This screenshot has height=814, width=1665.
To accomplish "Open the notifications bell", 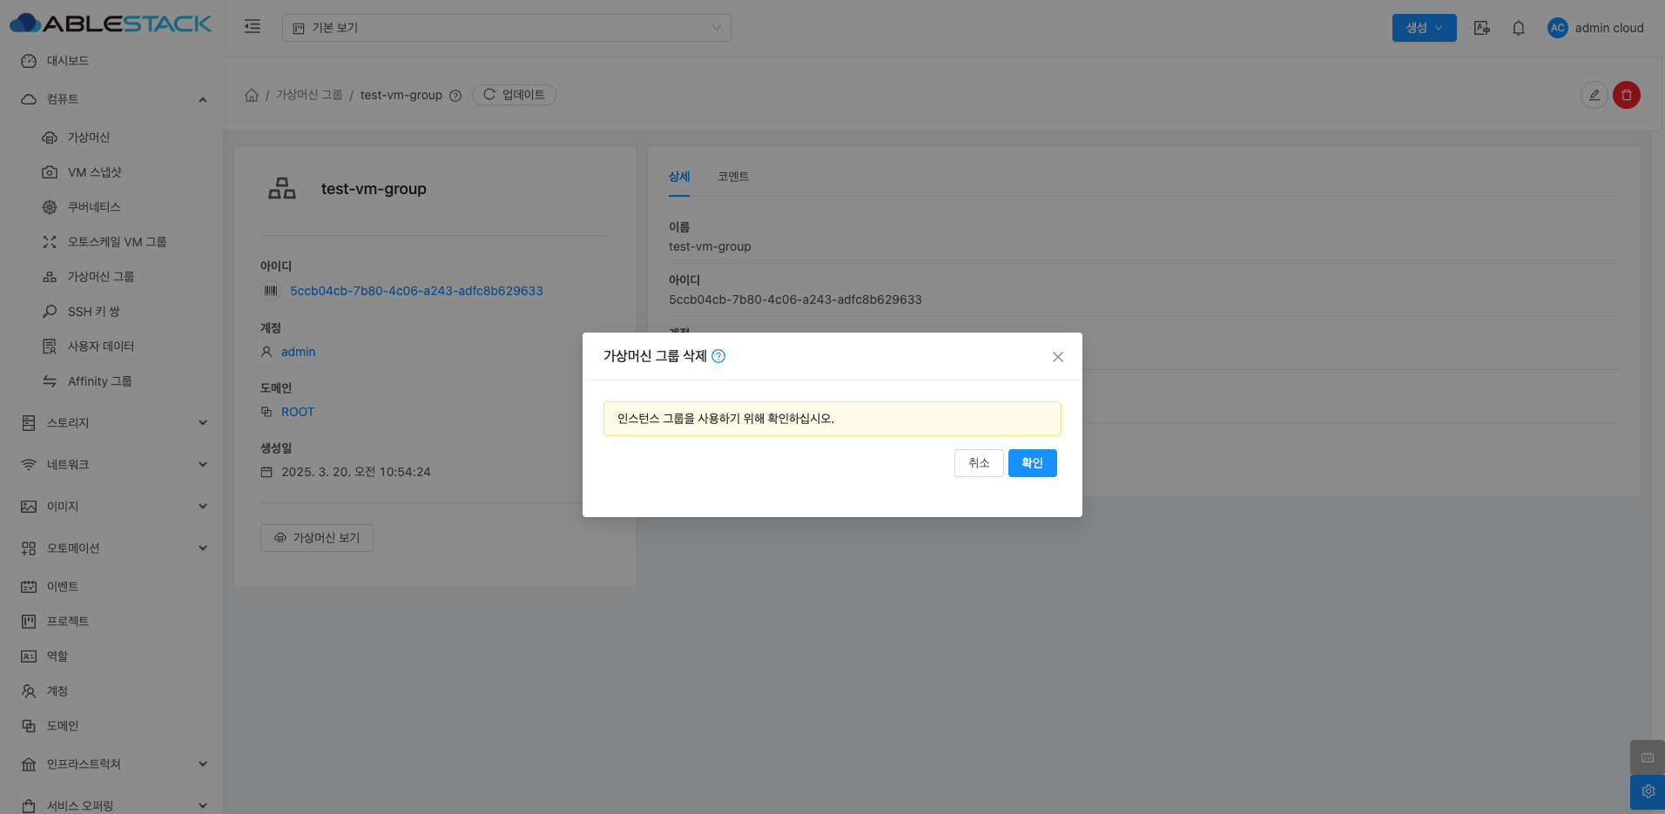I will (1518, 28).
